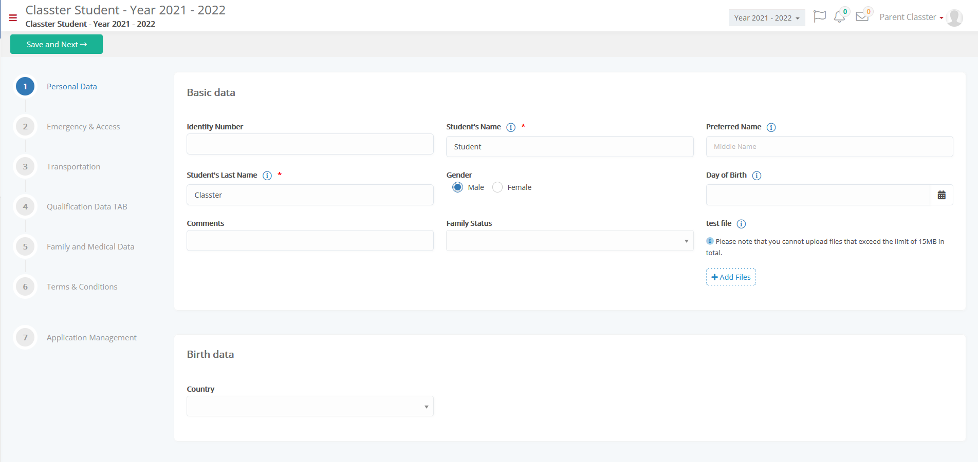
Task: Go to Transportation step
Action: [x=73, y=167]
